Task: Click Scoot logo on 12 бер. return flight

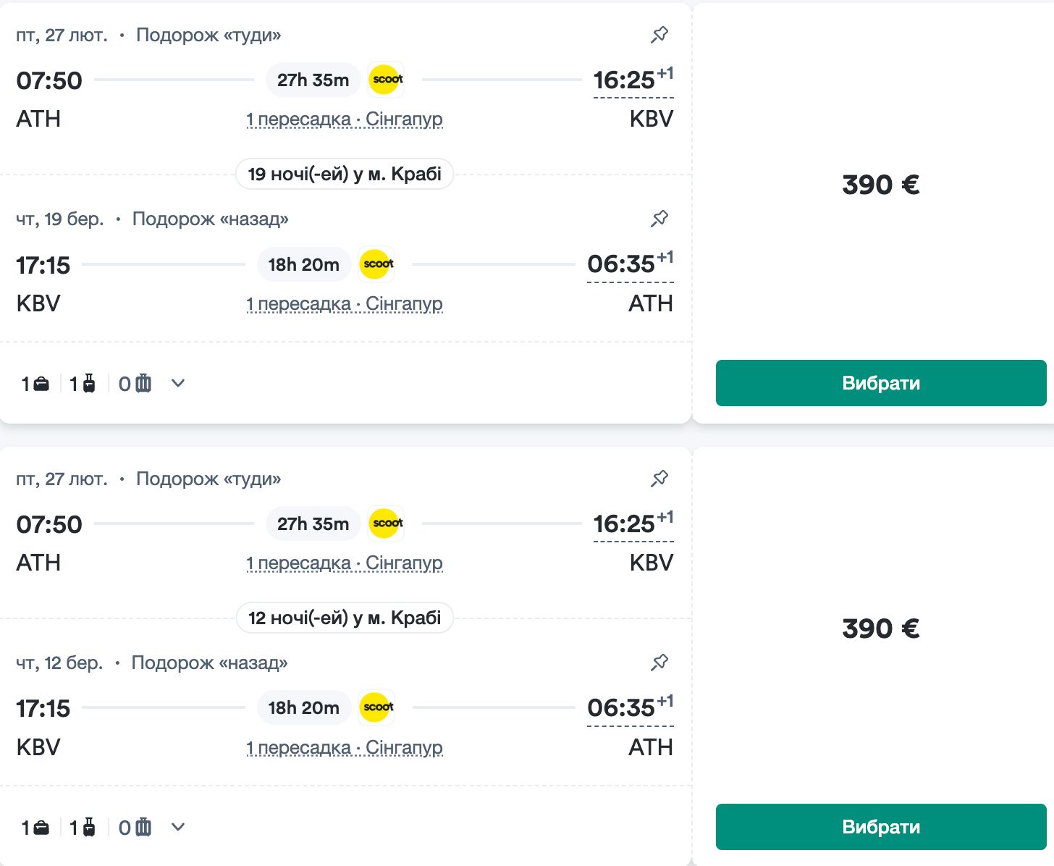Action: 378,707
